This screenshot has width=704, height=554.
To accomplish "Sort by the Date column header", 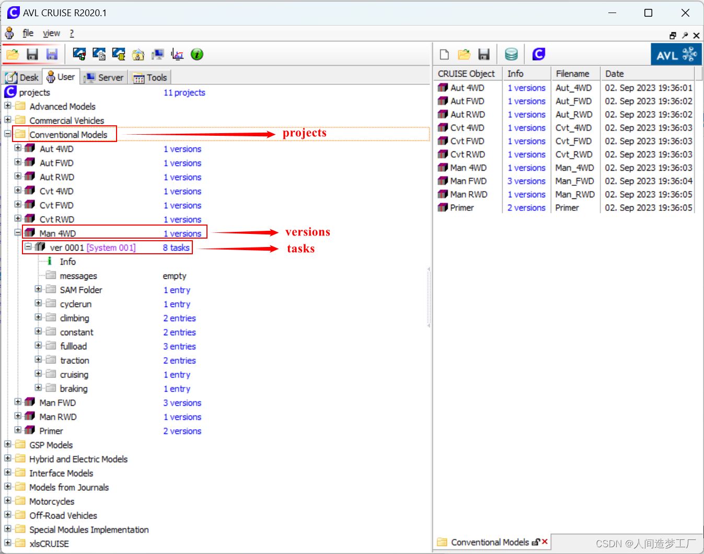I will pyautogui.click(x=647, y=74).
